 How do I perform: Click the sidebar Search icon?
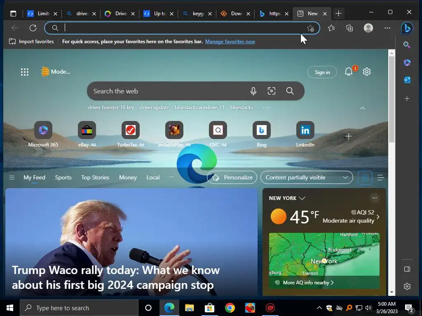coord(407,45)
